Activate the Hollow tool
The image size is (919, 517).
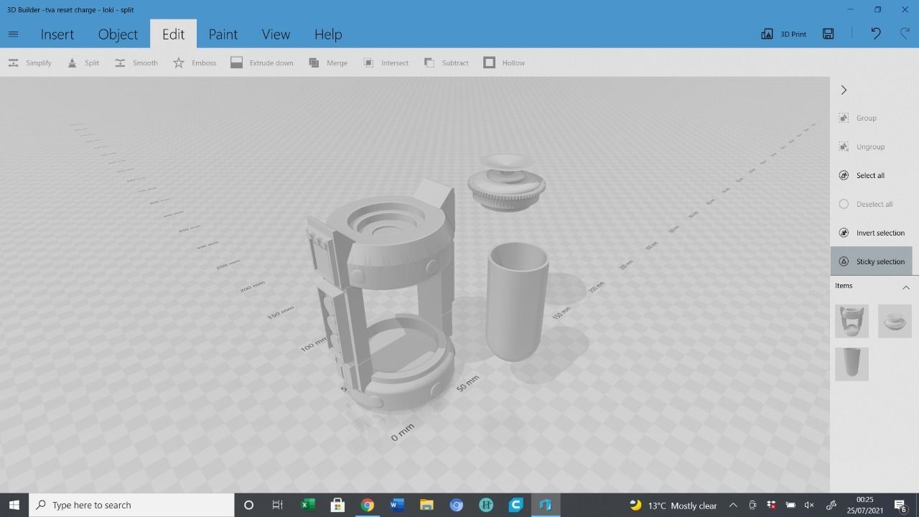[504, 62]
